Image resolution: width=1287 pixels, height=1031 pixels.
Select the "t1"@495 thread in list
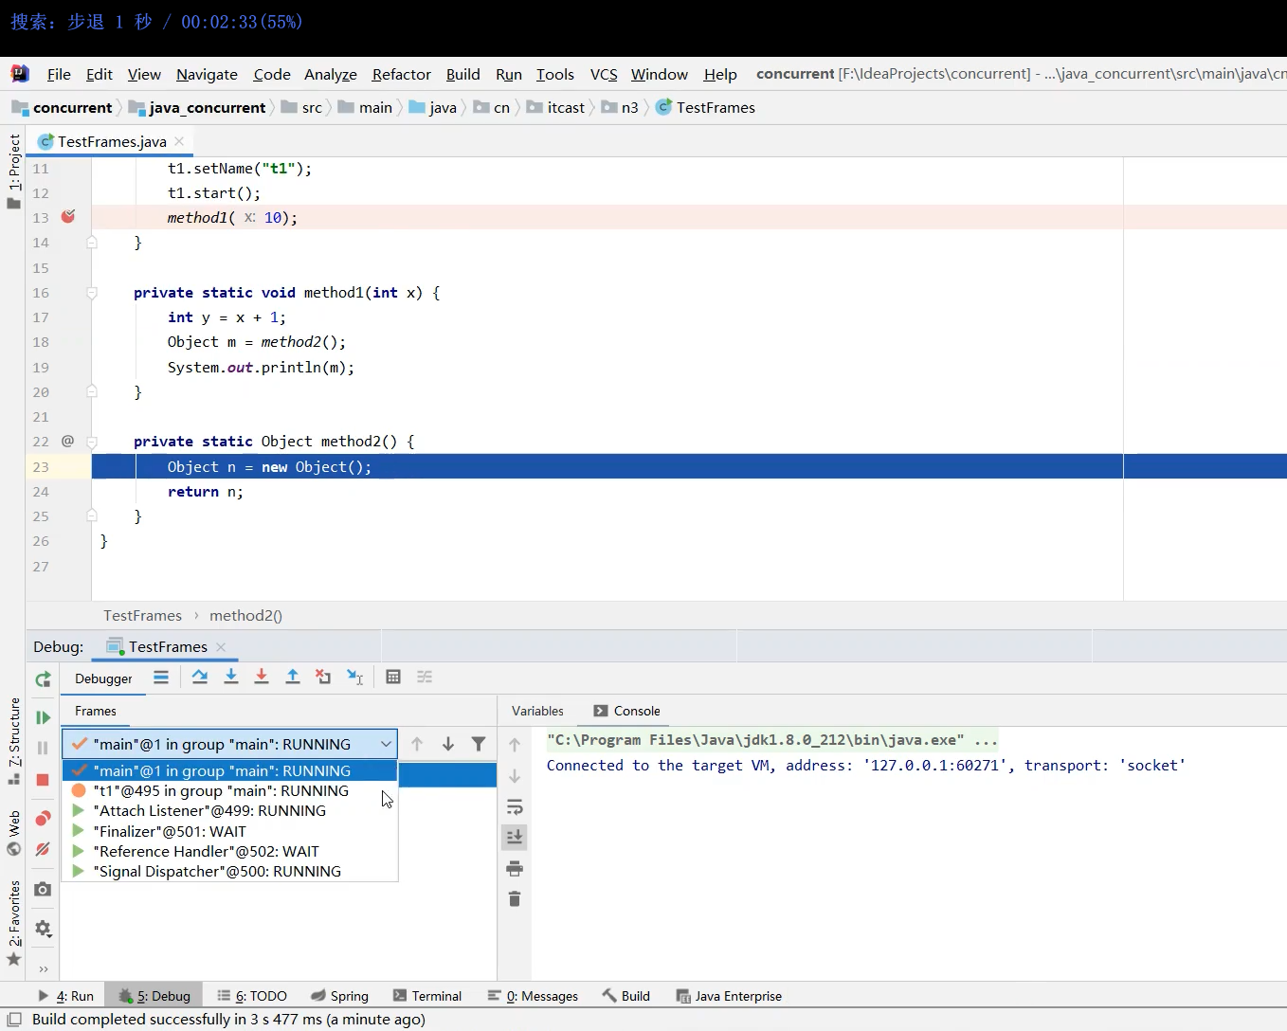(221, 791)
